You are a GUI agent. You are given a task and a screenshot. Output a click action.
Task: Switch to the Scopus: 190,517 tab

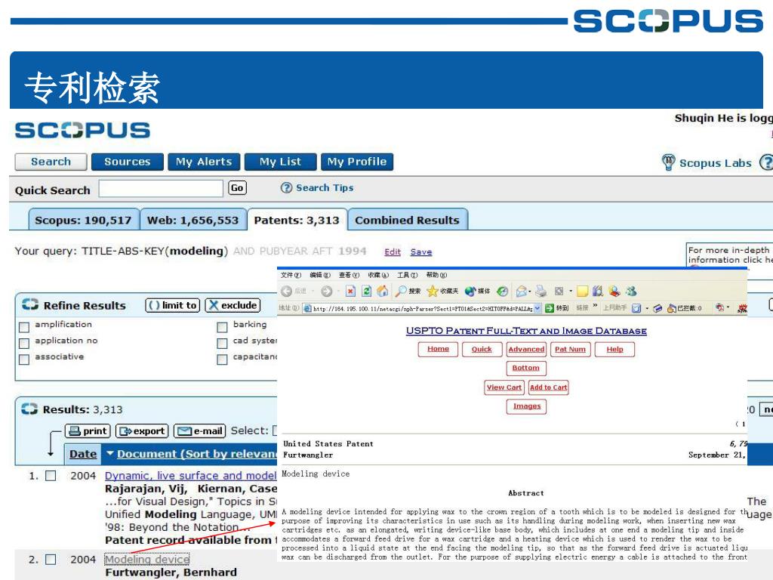click(x=83, y=220)
